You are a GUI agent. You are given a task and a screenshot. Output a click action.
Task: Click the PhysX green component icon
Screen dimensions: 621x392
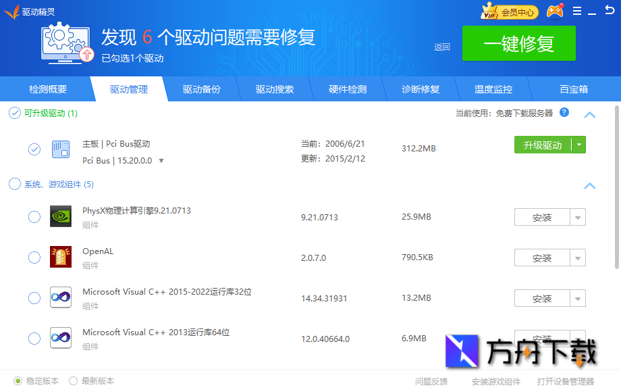pos(60,216)
